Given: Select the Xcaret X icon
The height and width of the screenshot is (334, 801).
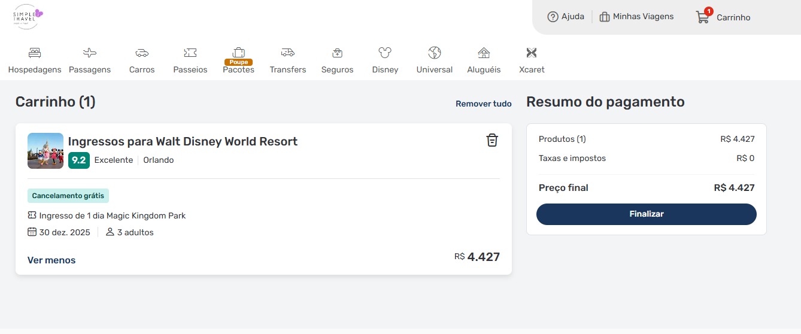Looking at the screenshot, I should 532,53.
